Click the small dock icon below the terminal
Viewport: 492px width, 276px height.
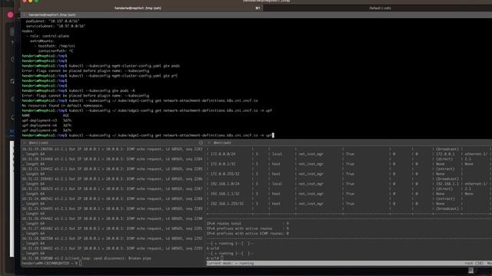click(470, 271)
